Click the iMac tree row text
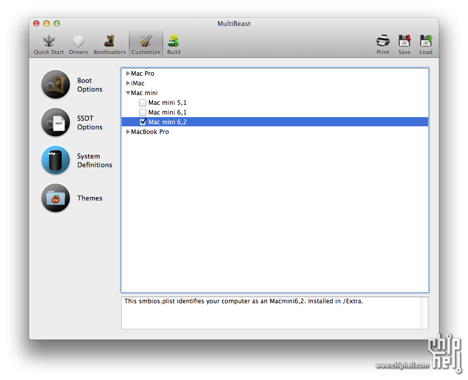Viewport: 468px width, 380px height. 138,83
